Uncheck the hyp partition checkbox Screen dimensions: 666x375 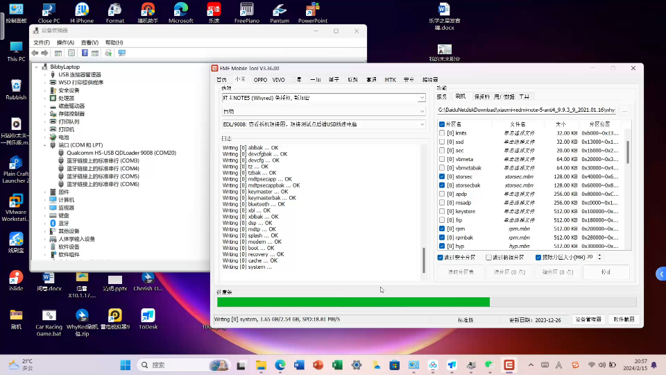[x=442, y=246]
